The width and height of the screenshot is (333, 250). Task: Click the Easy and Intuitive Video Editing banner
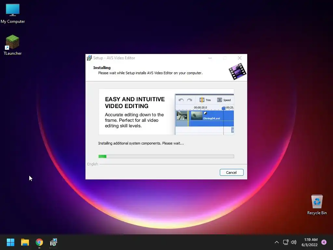(x=166, y=112)
